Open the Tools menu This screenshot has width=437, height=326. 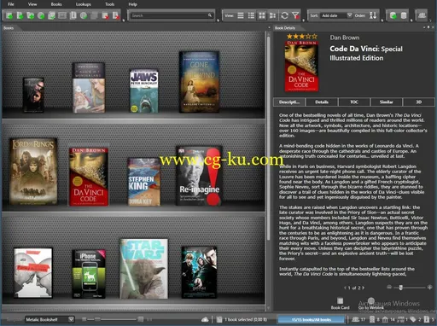[110, 4]
